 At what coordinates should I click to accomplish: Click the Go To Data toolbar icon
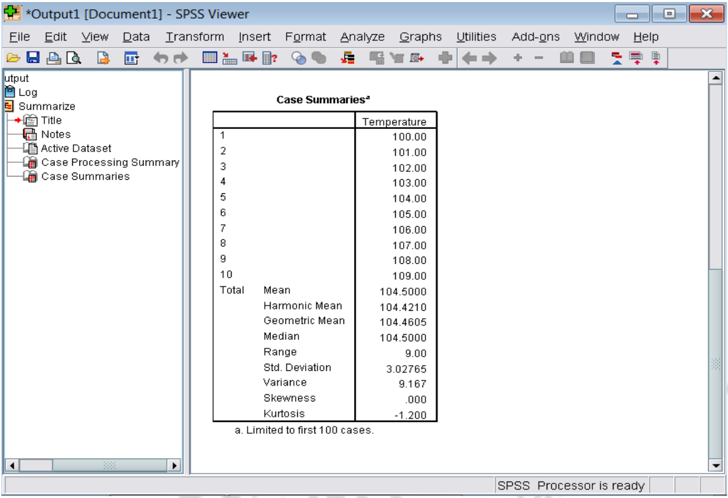point(209,56)
